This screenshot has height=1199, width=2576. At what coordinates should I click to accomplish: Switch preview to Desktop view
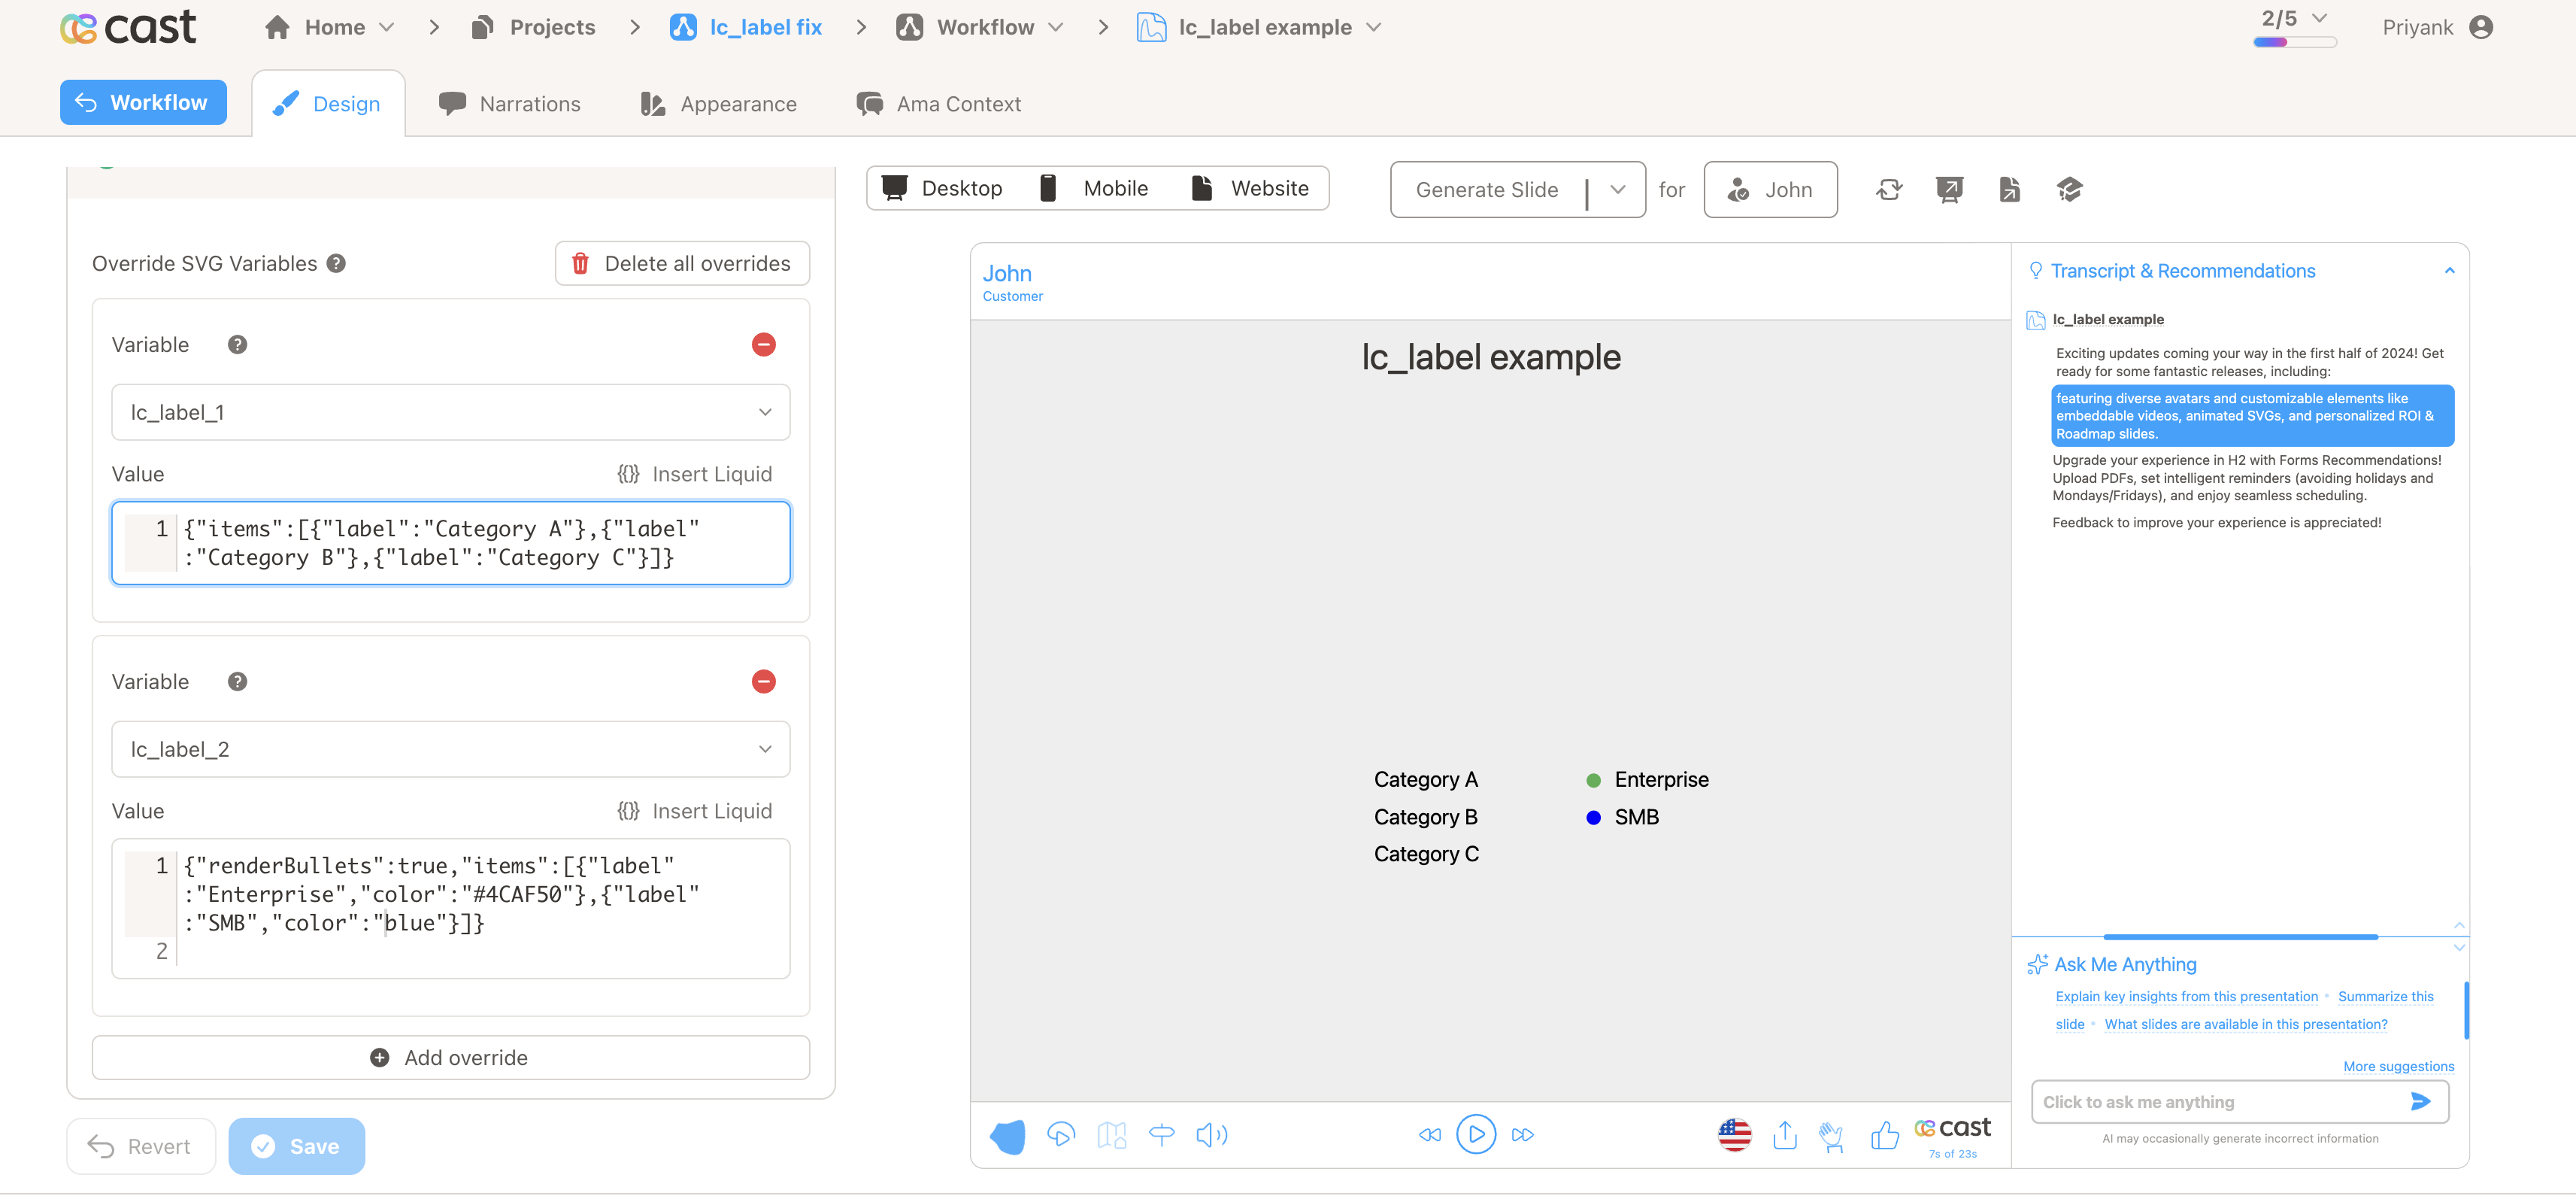[942, 189]
